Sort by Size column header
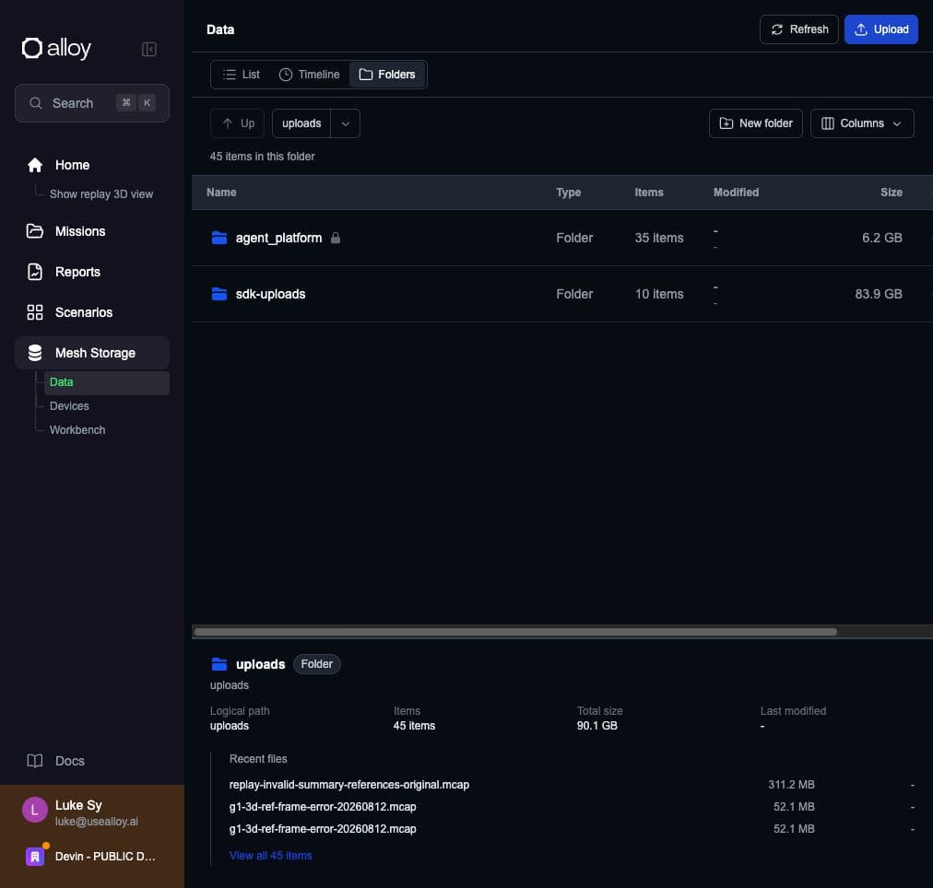Image resolution: width=933 pixels, height=888 pixels. pos(892,193)
